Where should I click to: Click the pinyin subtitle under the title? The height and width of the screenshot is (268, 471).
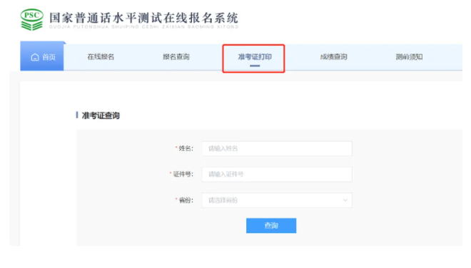144,26
